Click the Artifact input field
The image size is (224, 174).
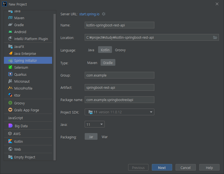(x=120, y=87)
